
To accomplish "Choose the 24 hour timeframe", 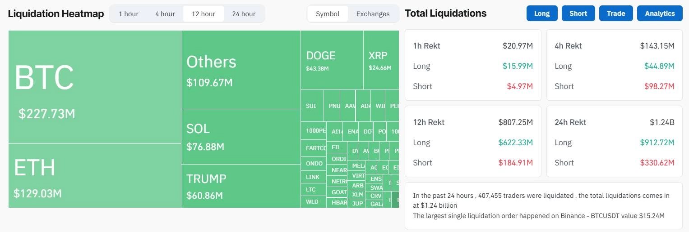I will (x=244, y=14).
